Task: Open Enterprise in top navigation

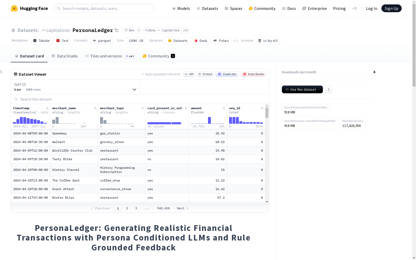Action: pos(315,8)
